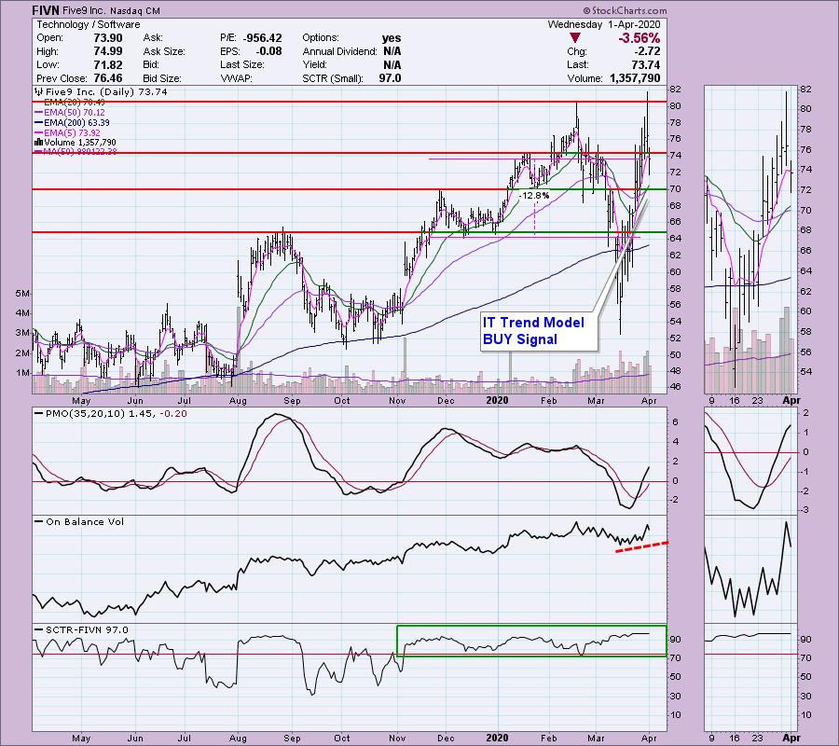Select the Prev Close value 76.46
This screenshot has width=839, height=746.
point(108,78)
